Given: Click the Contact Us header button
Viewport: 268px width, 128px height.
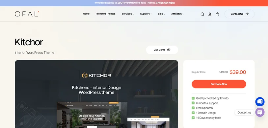Looking at the screenshot, I should pos(239,14).
